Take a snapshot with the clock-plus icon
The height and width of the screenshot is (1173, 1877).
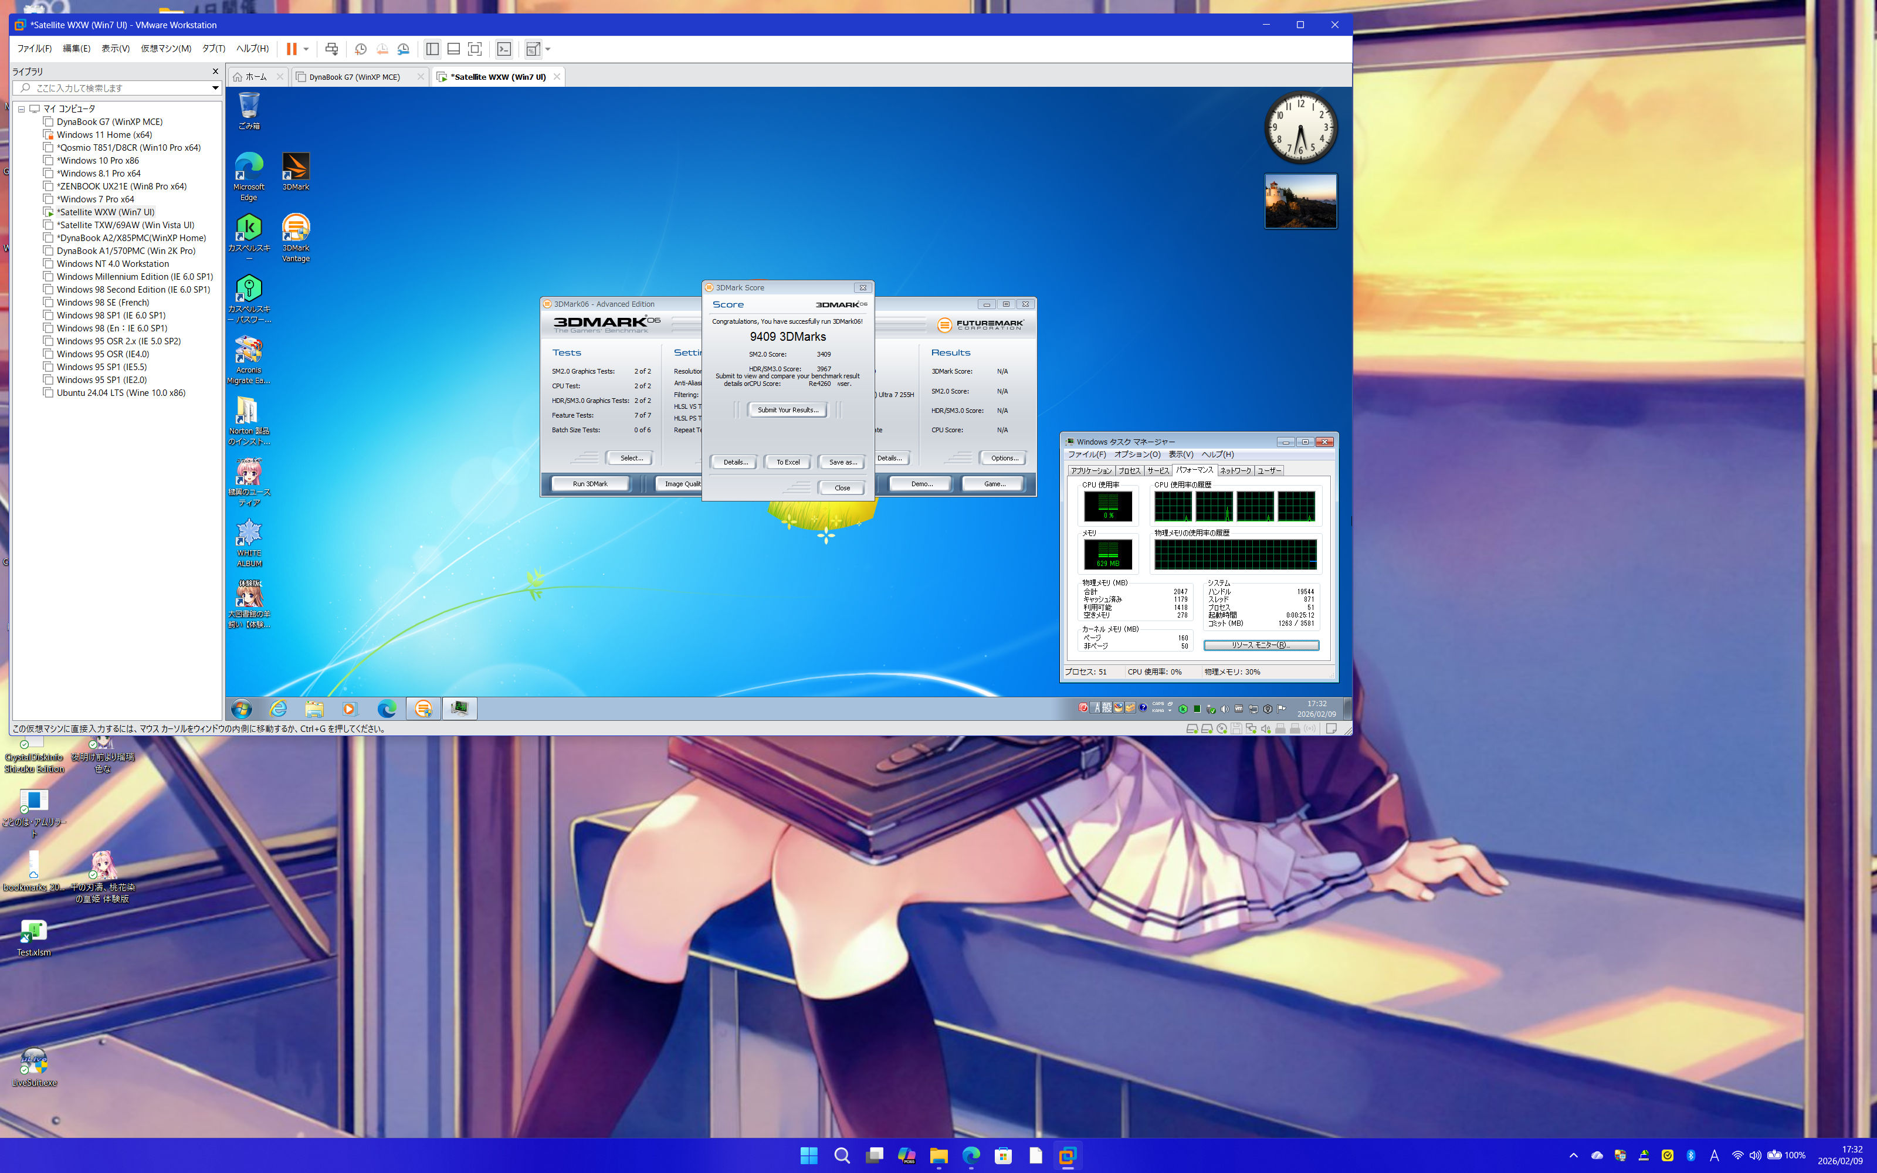click(361, 49)
